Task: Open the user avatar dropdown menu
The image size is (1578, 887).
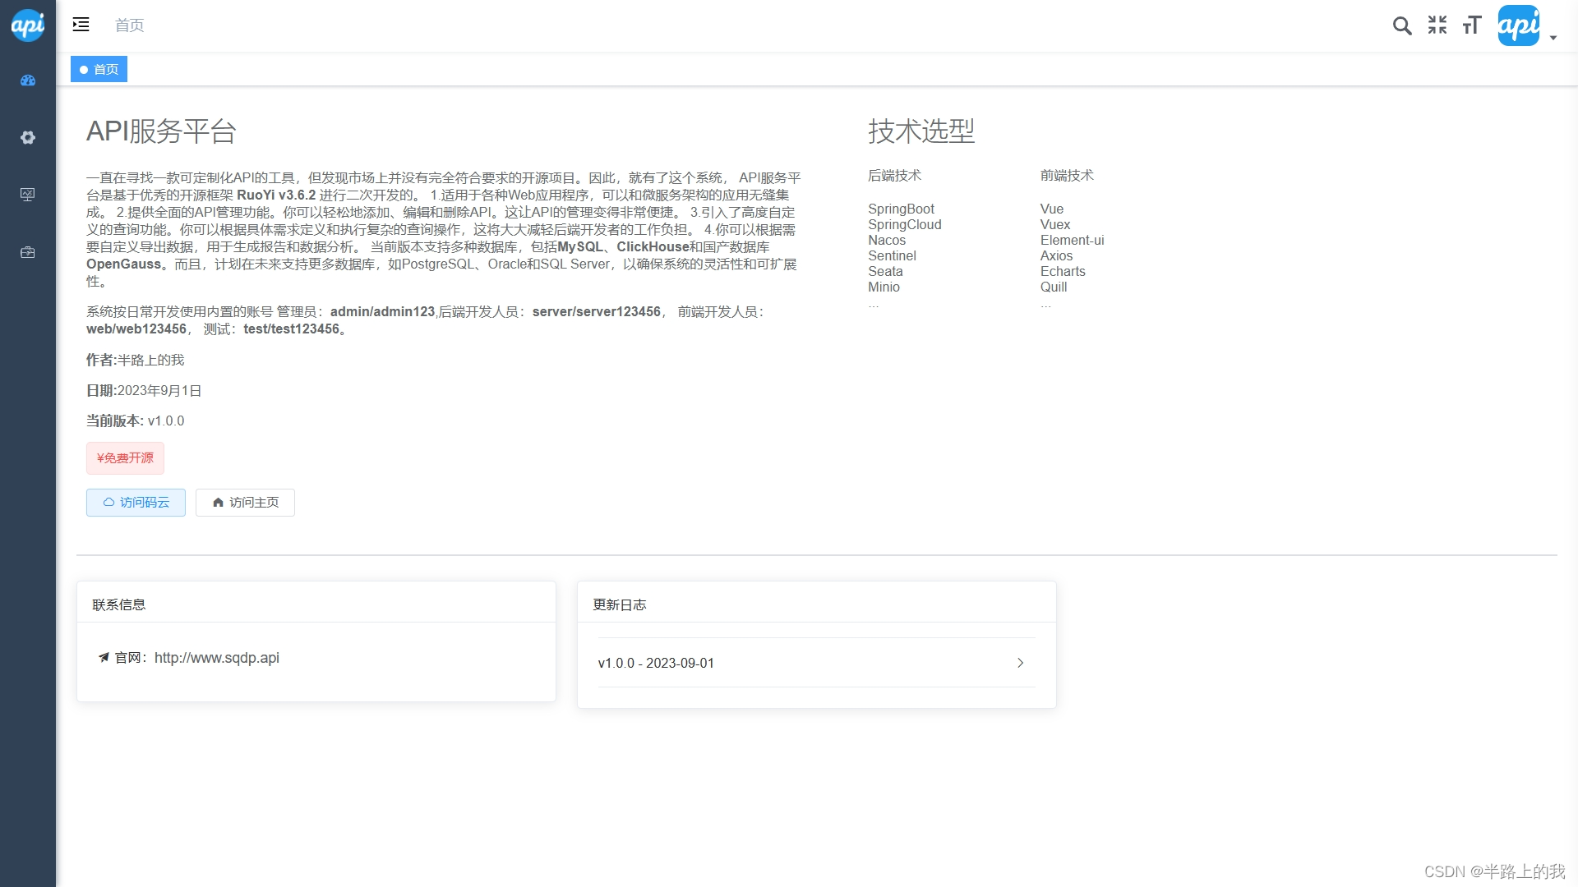Action: (x=1518, y=25)
